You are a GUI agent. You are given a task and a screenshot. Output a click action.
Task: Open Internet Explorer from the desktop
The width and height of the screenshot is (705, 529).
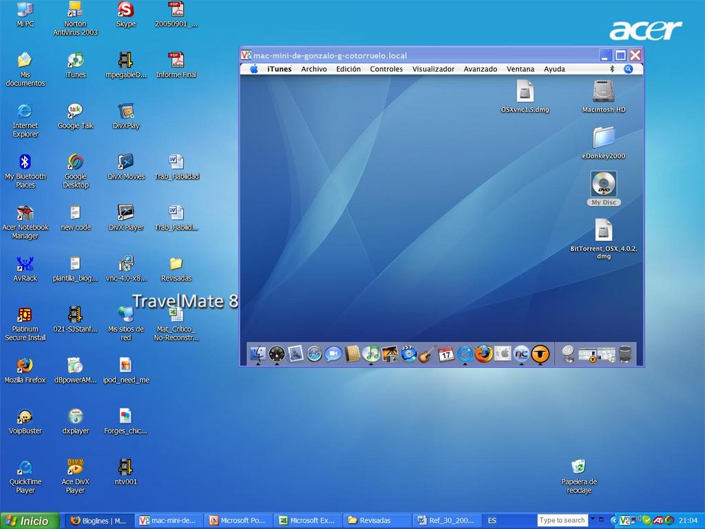(25, 121)
